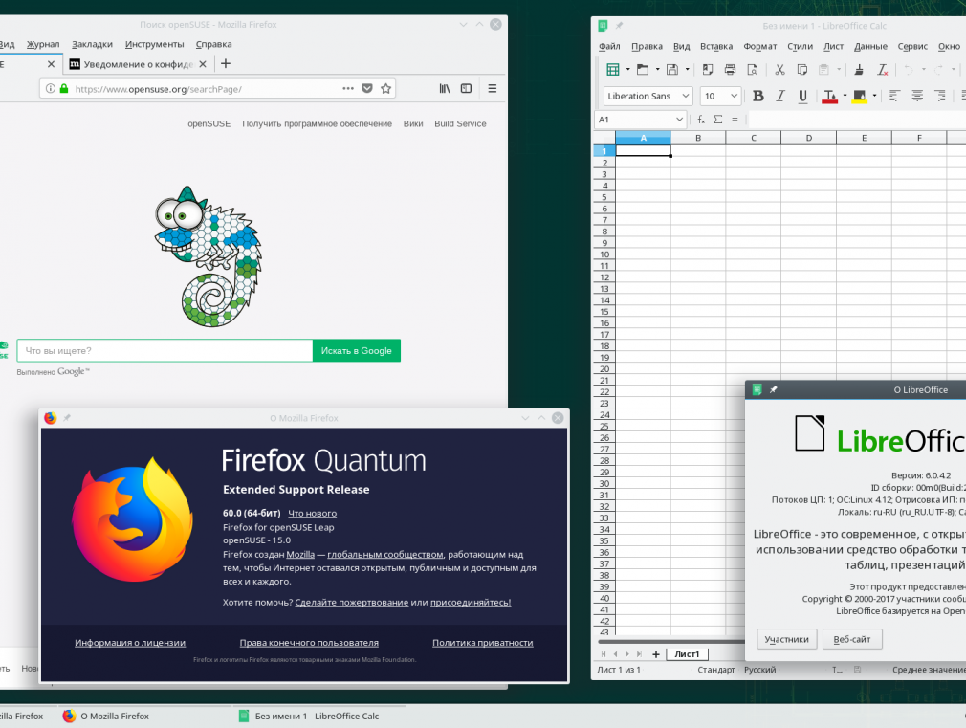Toggle the bookmark star in Firefox
Viewport: 966px width, 728px height.
coord(385,88)
